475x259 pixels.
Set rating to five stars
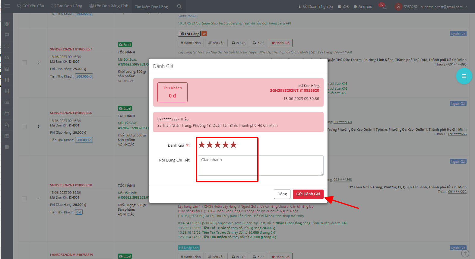(233, 145)
